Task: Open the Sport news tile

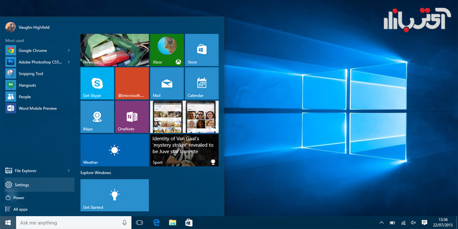Action: click(x=184, y=150)
